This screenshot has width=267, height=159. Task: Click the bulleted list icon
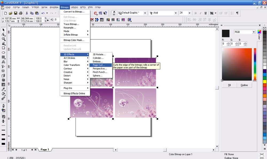(232, 13)
